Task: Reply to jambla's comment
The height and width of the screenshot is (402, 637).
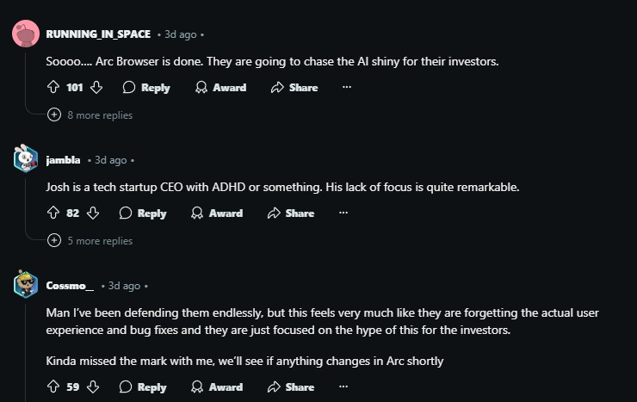Action: coord(143,213)
